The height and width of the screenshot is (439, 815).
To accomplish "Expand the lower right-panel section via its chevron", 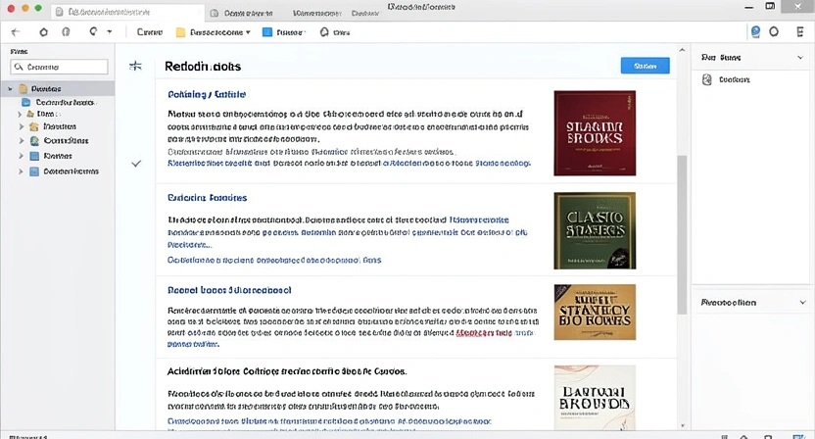I will (802, 302).
